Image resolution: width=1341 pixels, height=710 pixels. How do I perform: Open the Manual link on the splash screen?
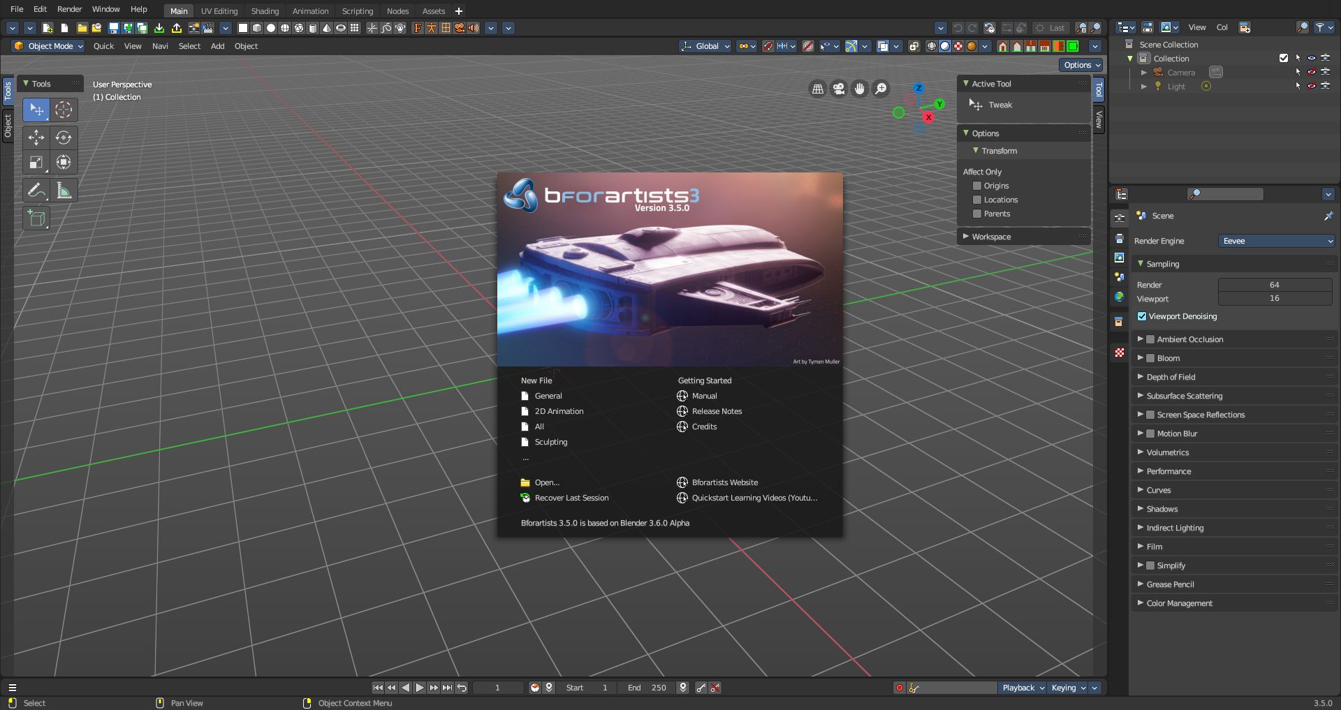[x=703, y=396]
